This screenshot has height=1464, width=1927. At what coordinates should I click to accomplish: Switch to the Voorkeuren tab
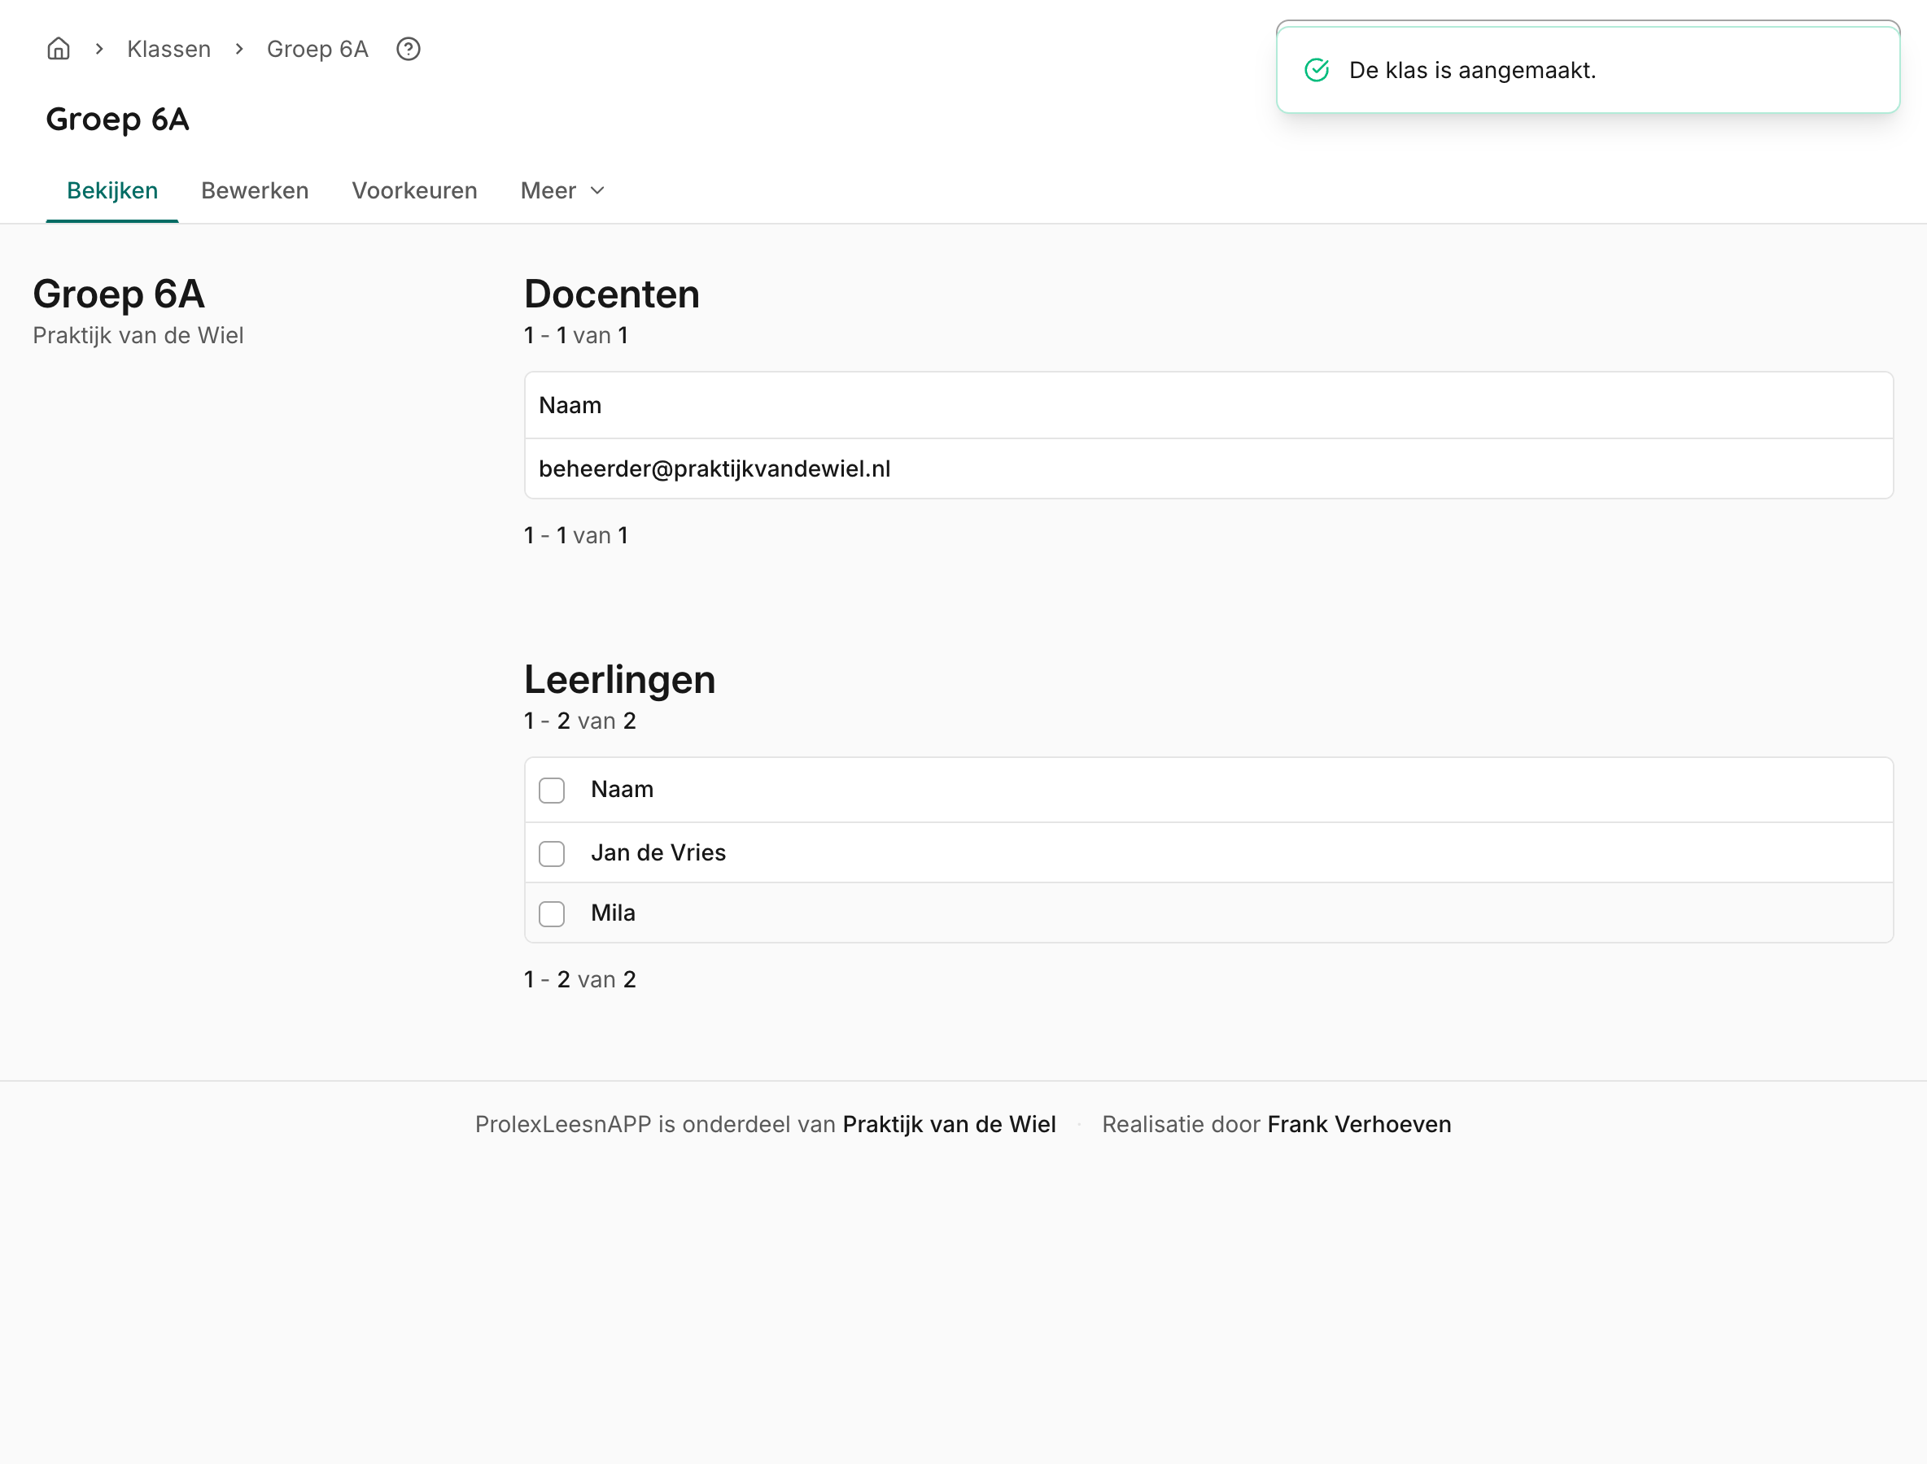[x=414, y=191]
